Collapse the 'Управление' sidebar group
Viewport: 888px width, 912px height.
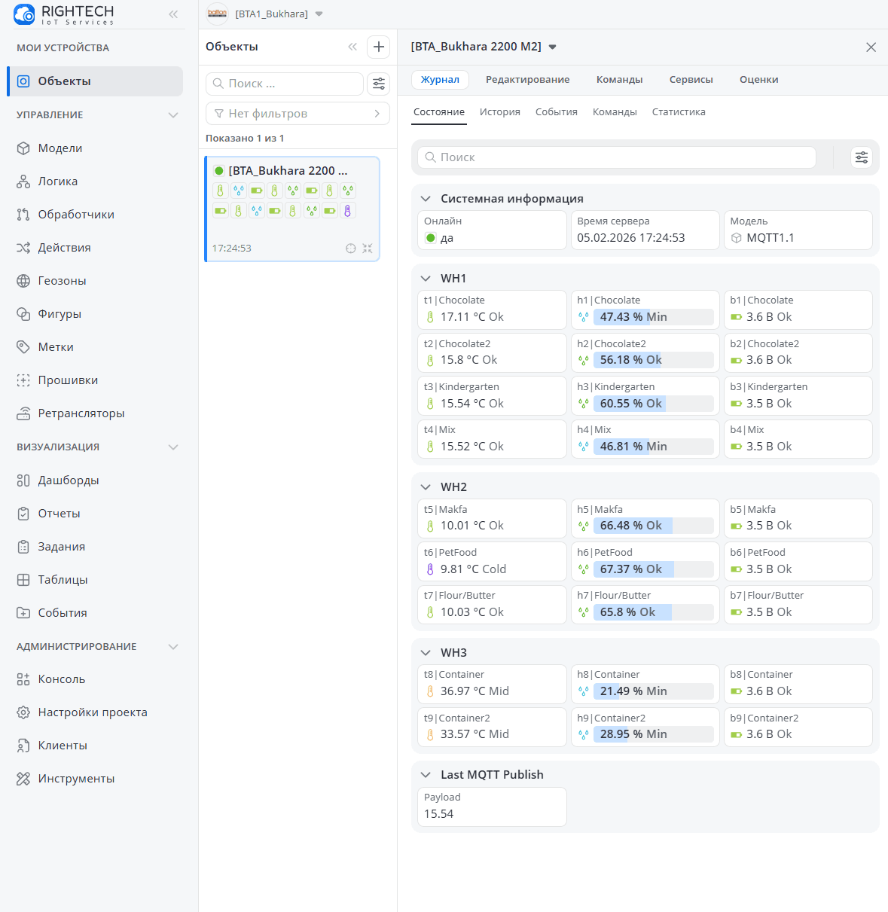[x=173, y=115]
